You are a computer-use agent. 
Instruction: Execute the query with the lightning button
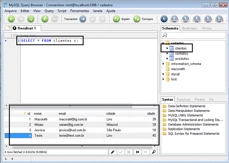coord(45,19)
